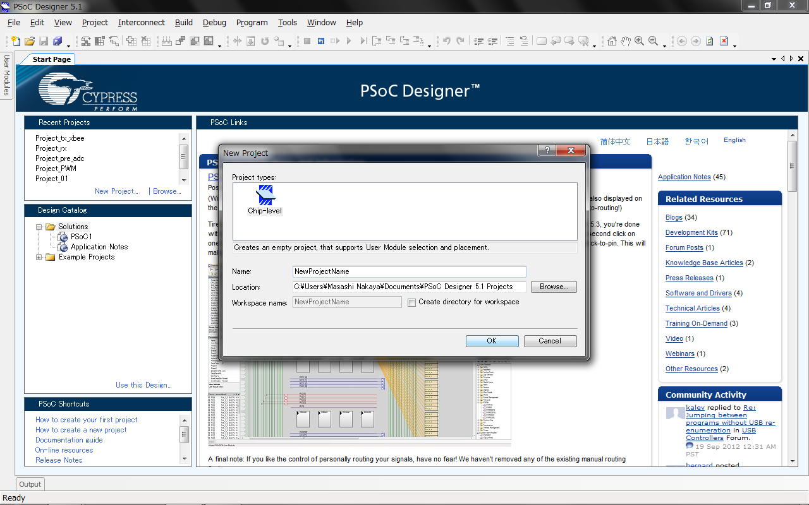Click the Undo arrow icon
This screenshot has width=809, height=505.
pos(447,41)
